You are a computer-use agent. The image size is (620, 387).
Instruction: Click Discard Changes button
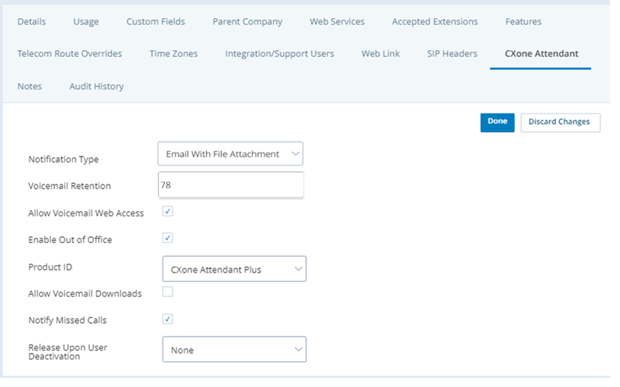click(x=561, y=123)
